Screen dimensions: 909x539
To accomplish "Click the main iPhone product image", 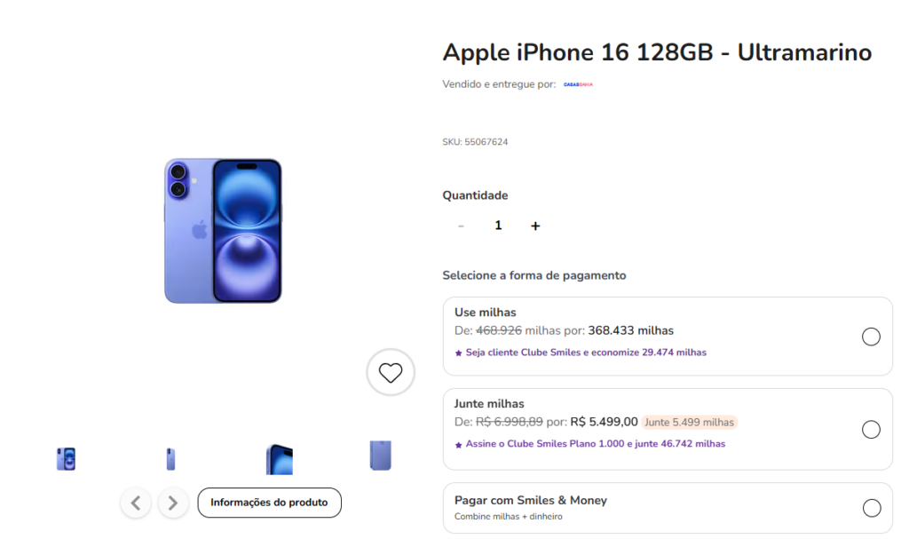I will pos(223,231).
